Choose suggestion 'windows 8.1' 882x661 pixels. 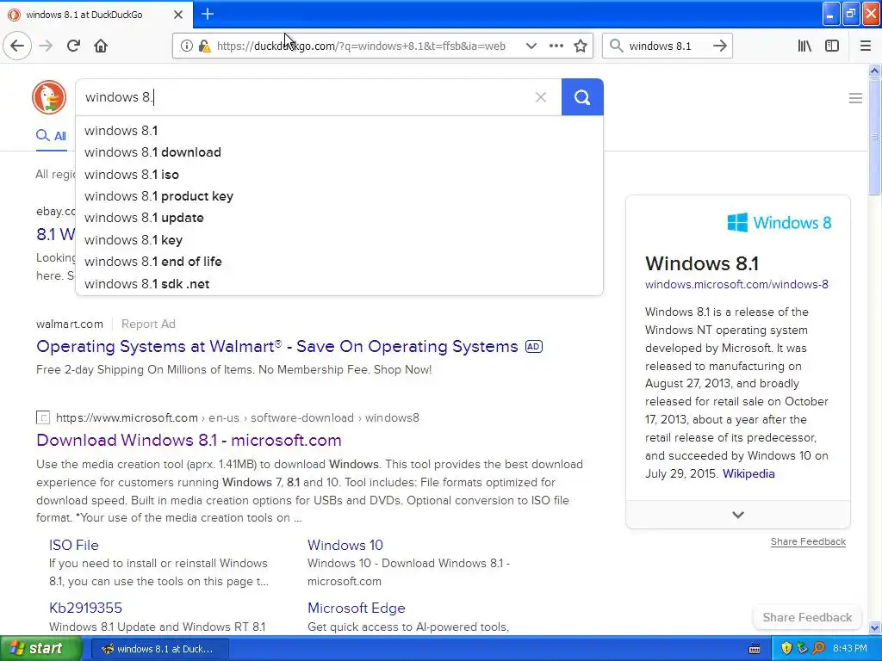pos(339,131)
